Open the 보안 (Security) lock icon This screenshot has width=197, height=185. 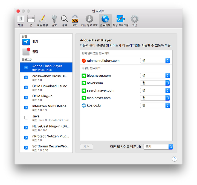[x=75, y=19]
